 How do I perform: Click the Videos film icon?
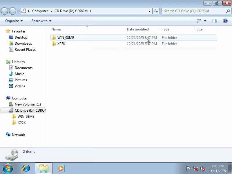pos(11,86)
